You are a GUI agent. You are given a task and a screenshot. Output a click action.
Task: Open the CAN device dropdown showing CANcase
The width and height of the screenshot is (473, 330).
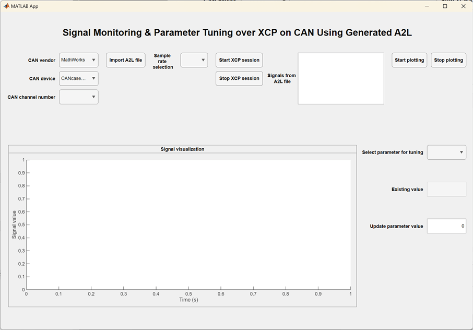pyautogui.click(x=79, y=78)
